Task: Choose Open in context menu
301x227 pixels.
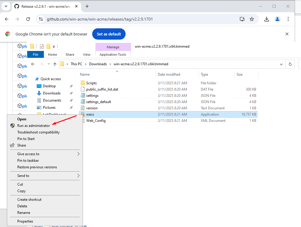Action: point(45,119)
